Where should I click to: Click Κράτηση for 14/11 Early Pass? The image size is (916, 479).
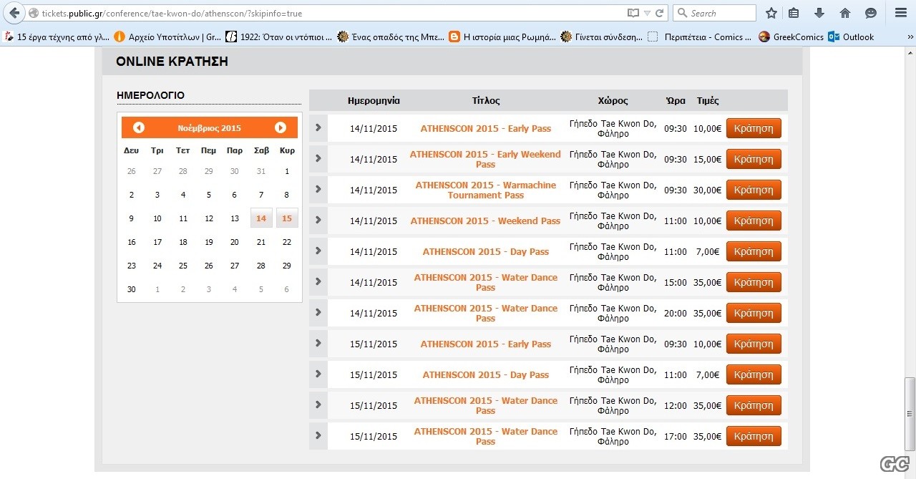[x=754, y=128]
